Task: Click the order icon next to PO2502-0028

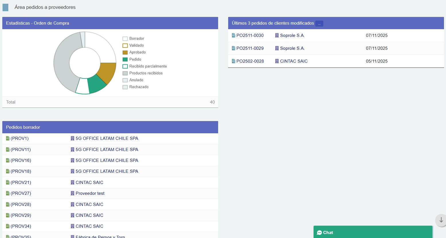Action: (233, 61)
